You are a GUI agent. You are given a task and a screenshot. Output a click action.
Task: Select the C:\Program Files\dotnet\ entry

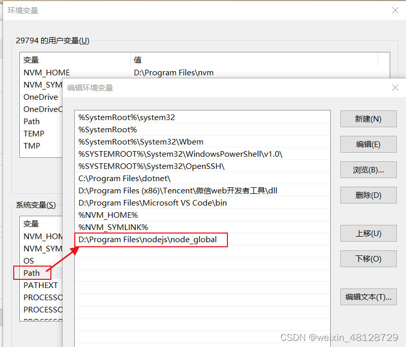click(x=202, y=178)
